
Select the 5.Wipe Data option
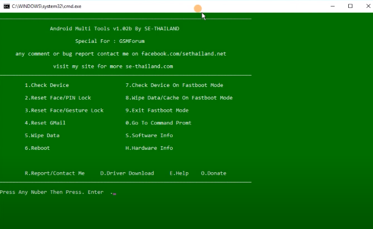point(42,135)
